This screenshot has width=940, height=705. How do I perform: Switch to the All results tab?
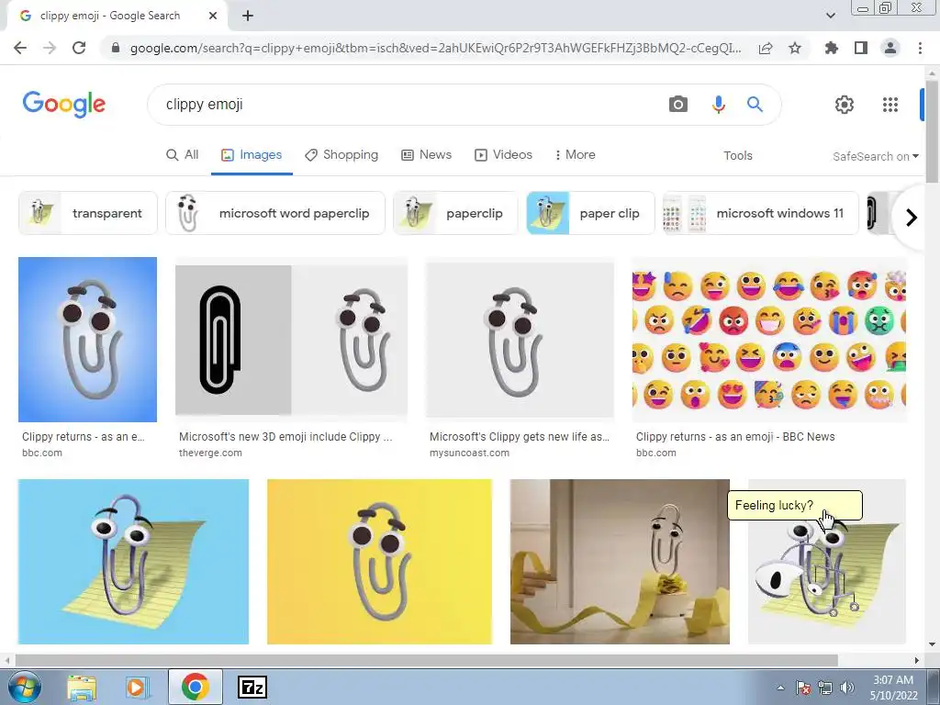pyautogui.click(x=183, y=154)
